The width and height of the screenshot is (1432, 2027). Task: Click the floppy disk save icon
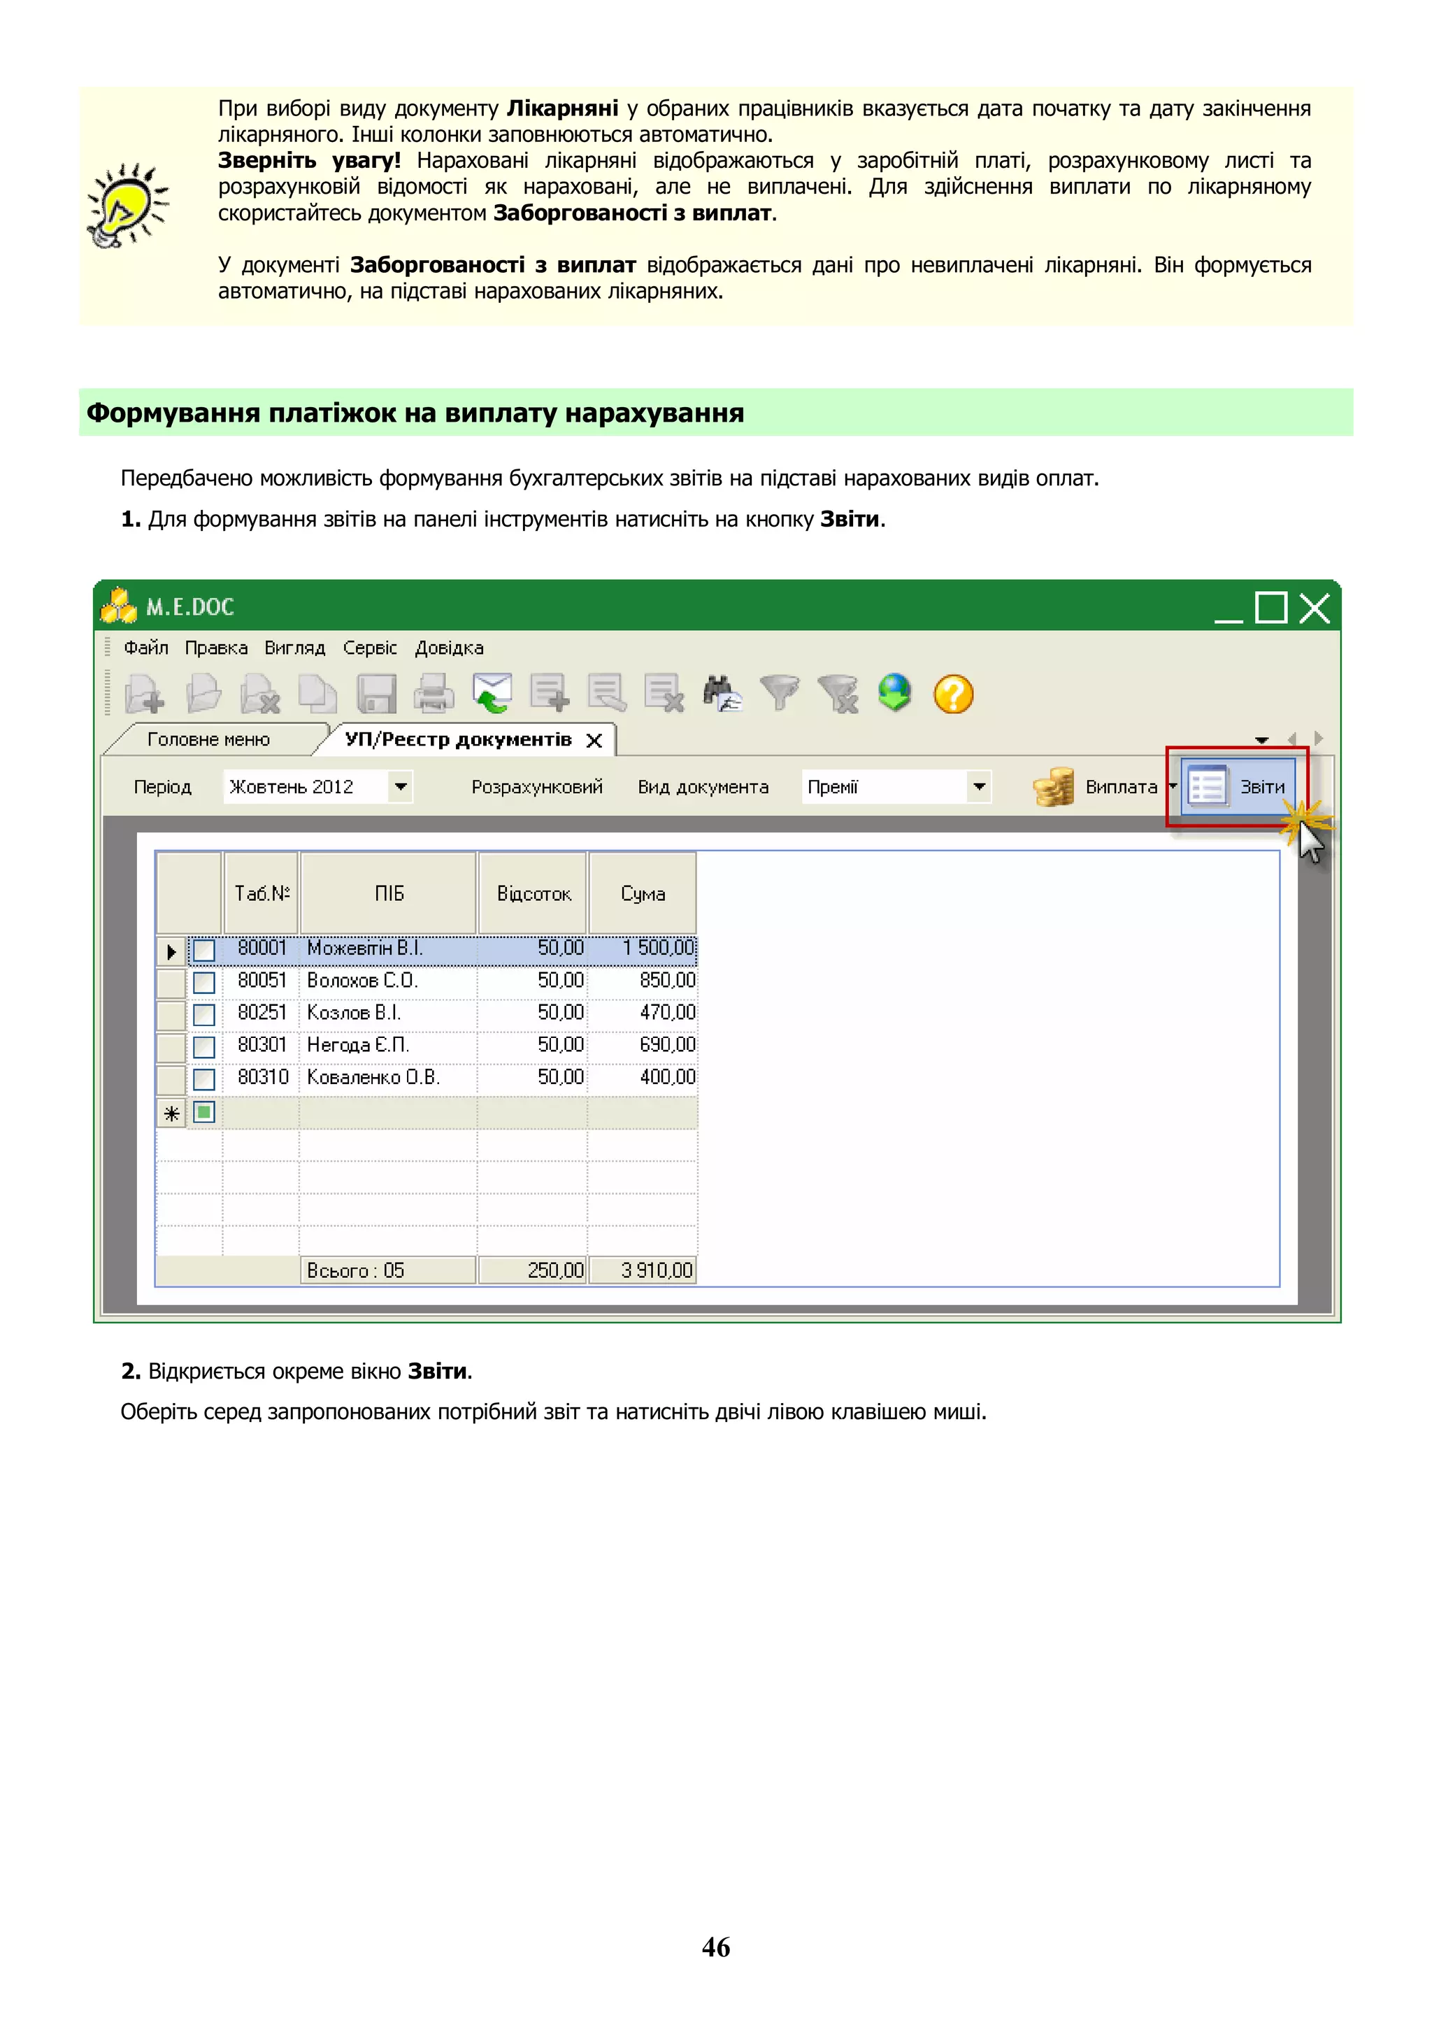376,693
